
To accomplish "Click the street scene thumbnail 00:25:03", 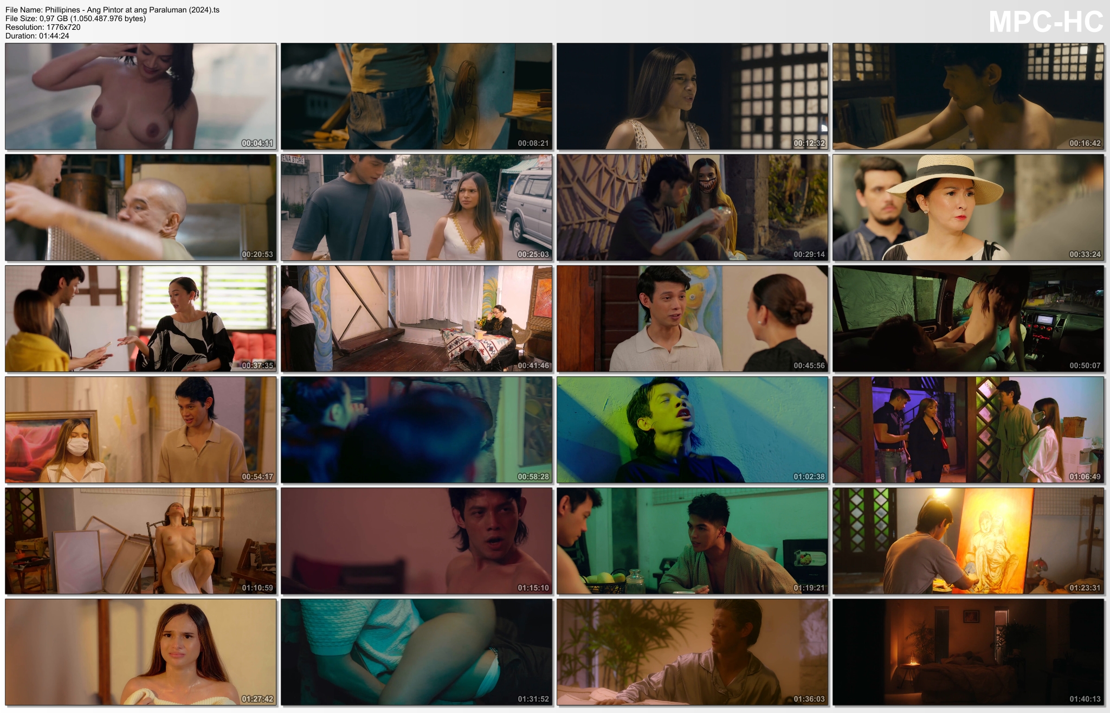I will coord(416,207).
